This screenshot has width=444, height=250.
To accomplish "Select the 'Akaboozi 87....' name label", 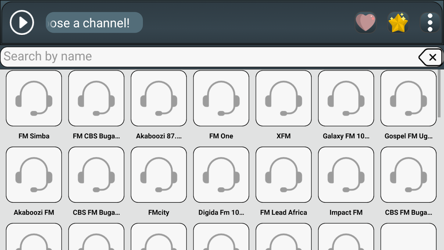I will click(159, 136).
